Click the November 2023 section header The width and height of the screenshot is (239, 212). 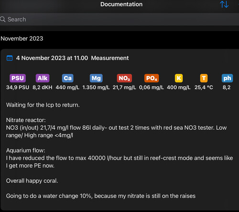pyautogui.click(x=22, y=39)
